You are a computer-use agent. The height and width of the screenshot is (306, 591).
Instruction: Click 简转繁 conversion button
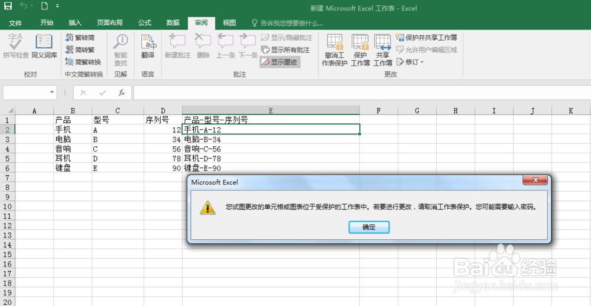(80, 50)
